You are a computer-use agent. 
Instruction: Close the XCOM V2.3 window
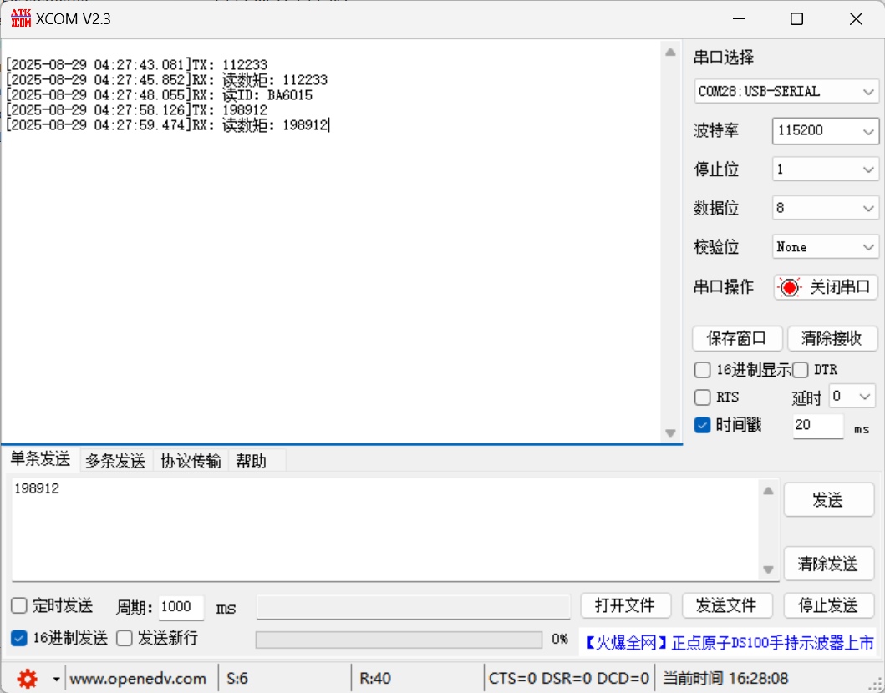(856, 18)
